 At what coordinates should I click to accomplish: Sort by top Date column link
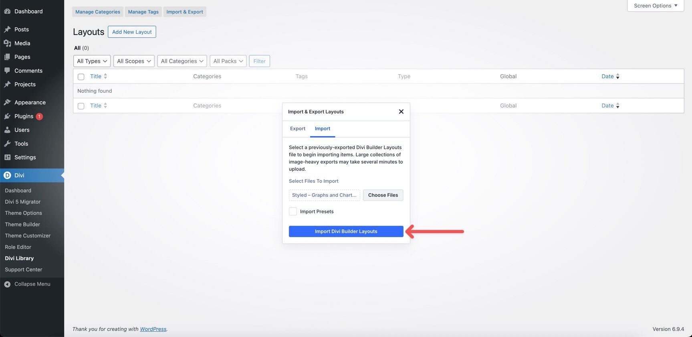pyautogui.click(x=607, y=76)
